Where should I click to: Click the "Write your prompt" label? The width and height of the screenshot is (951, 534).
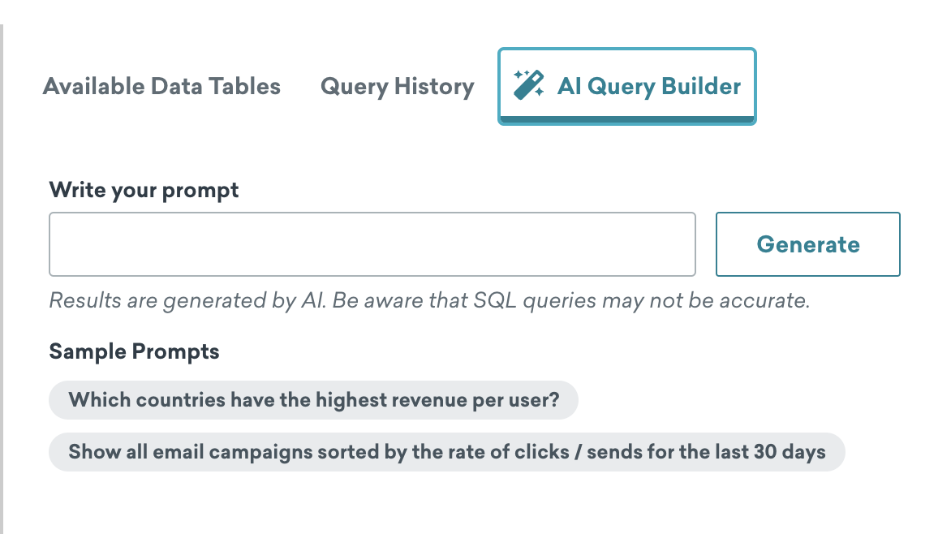[x=144, y=190]
